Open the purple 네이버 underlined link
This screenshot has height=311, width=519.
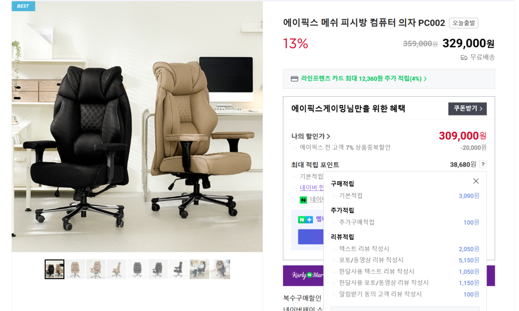[312, 187]
